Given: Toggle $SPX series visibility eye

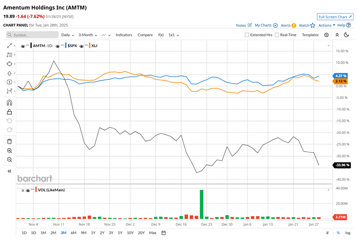Looking at the screenshot, I should pos(57,46).
